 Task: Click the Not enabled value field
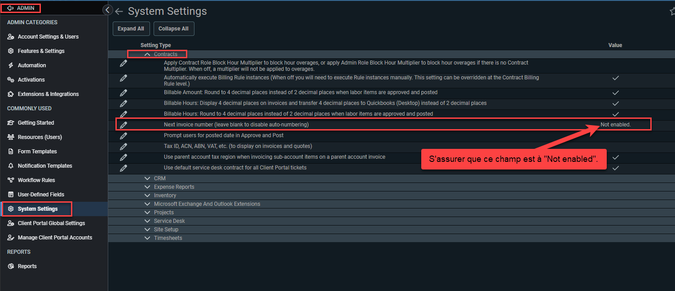tap(616, 125)
